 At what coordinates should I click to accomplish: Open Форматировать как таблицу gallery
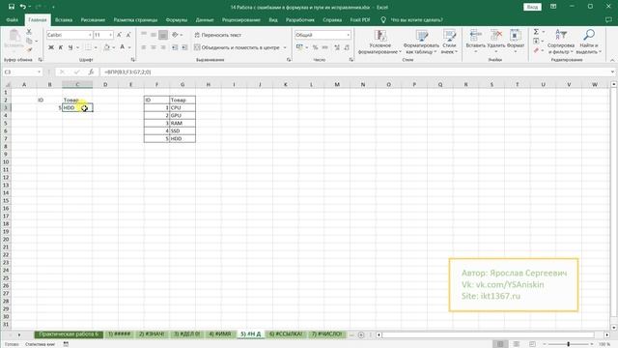(x=421, y=42)
